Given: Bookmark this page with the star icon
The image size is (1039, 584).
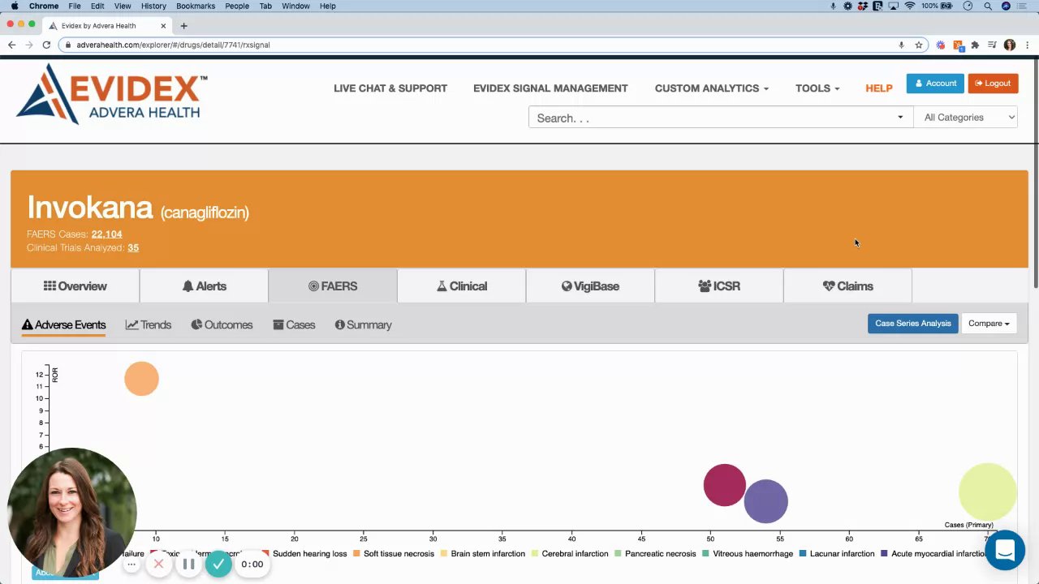Looking at the screenshot, I should [919, 45].
